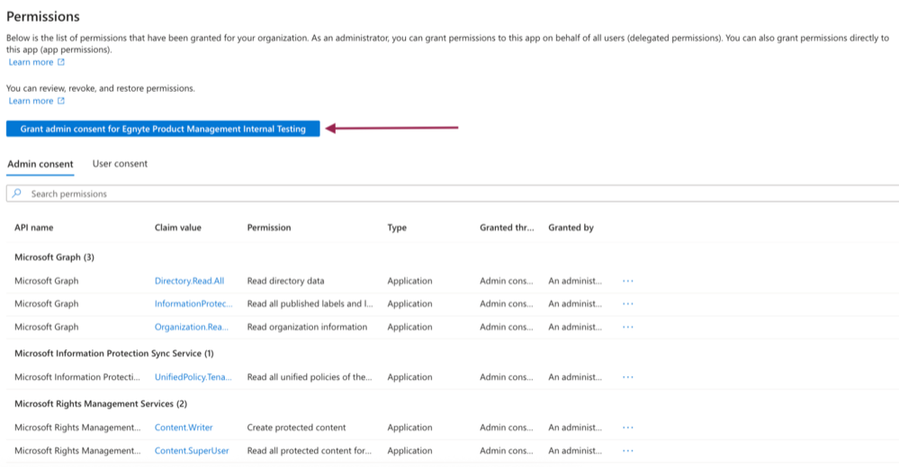
Task: Open the more options menu for the UnifiedPolicy.Tena... row
Action: tap(628, 377)
